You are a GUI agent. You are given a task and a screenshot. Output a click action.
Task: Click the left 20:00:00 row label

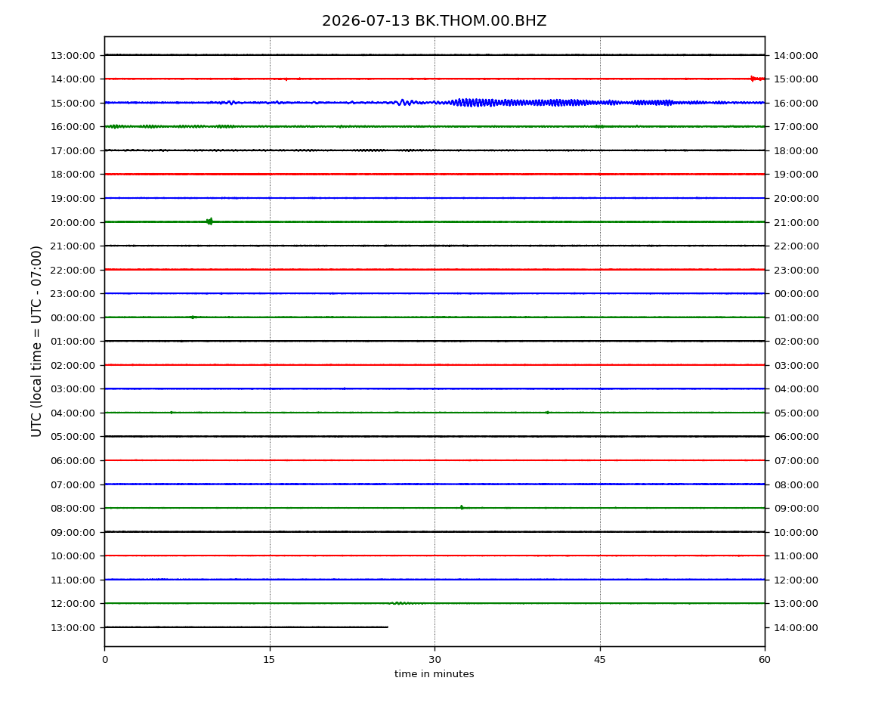coord(73,222)
